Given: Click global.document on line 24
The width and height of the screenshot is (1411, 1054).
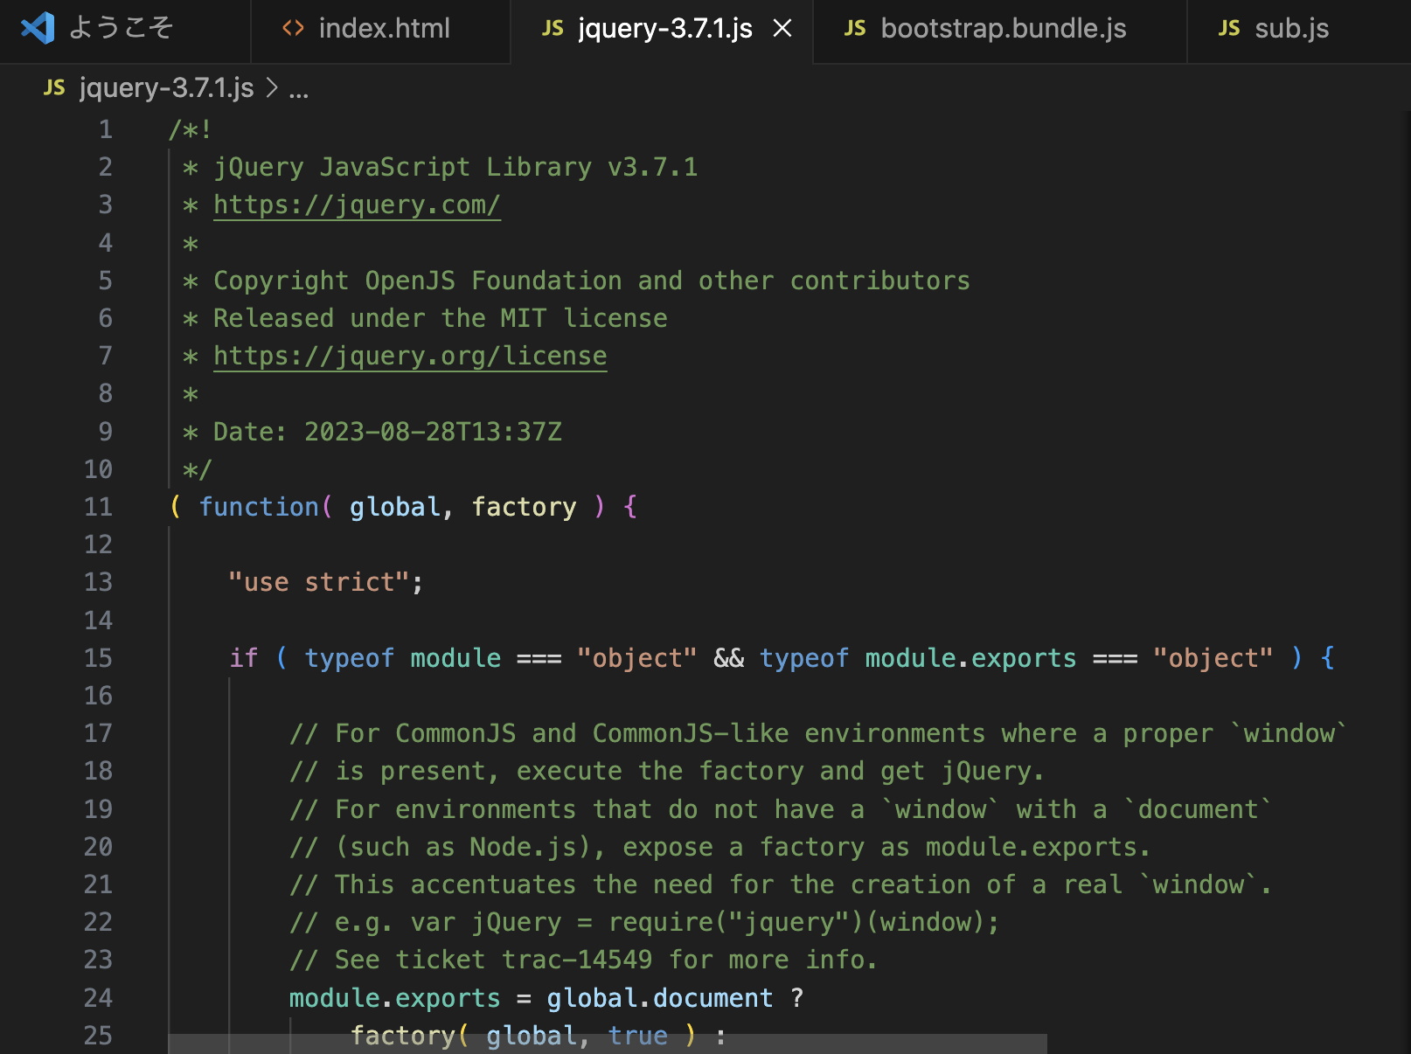Looking at the screenshot, I should pyautogui.click(x=660, y=998).
